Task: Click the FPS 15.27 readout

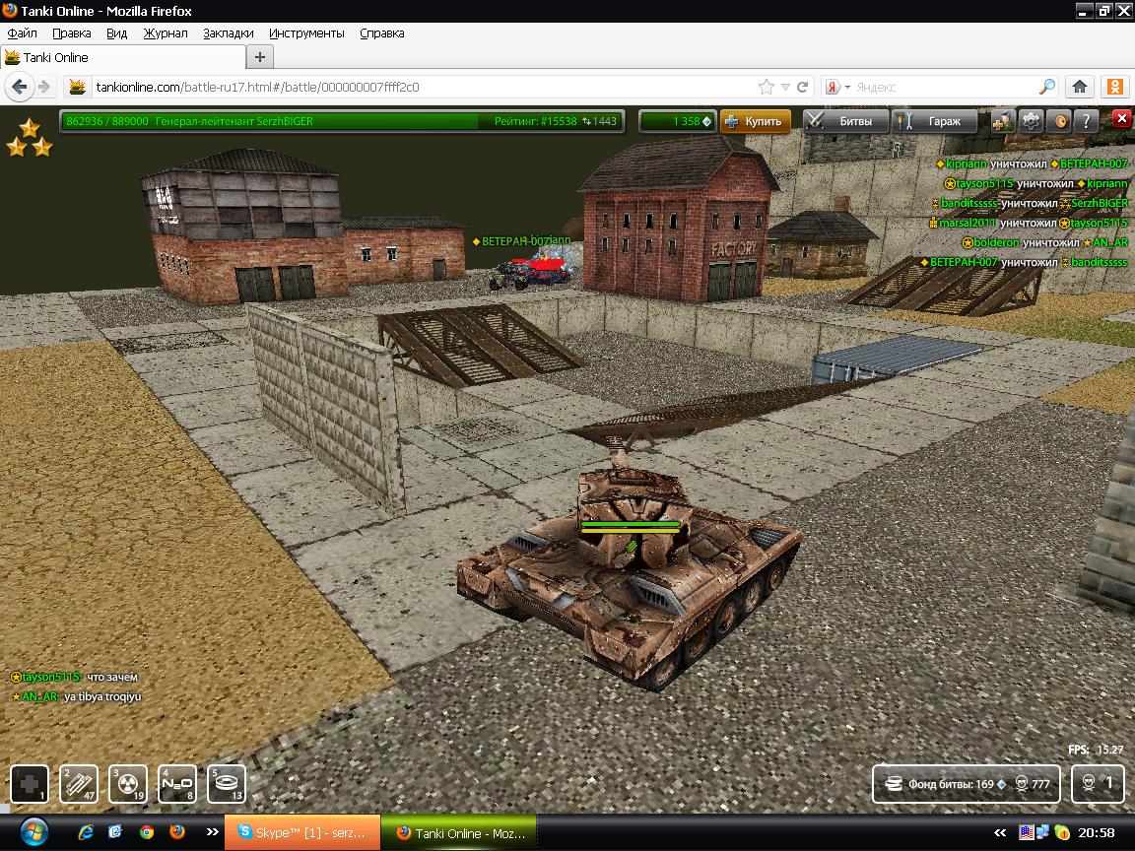Action: coord(1096,750)
